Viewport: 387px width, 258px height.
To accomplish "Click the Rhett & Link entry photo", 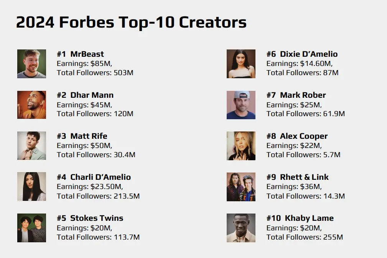I will point(241,187).
